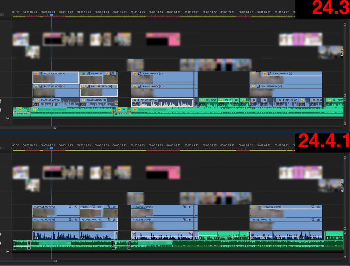Image resolution: width=350 pixels, height=266 pixels.
Task: Select first P1027552.MOV [V1] clip in 24.3 timeline
Action: click(56, 90)
